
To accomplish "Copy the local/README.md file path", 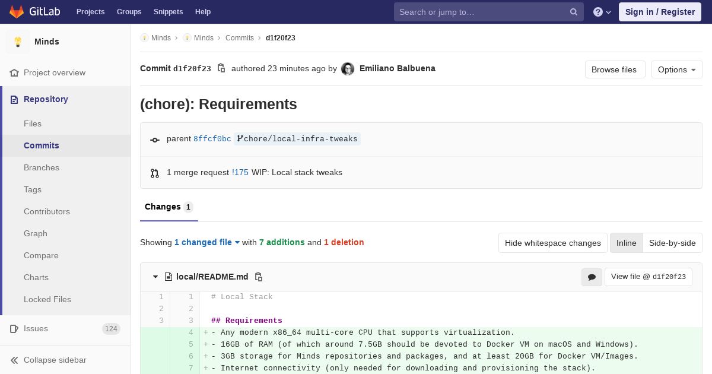I will (259, 277).
